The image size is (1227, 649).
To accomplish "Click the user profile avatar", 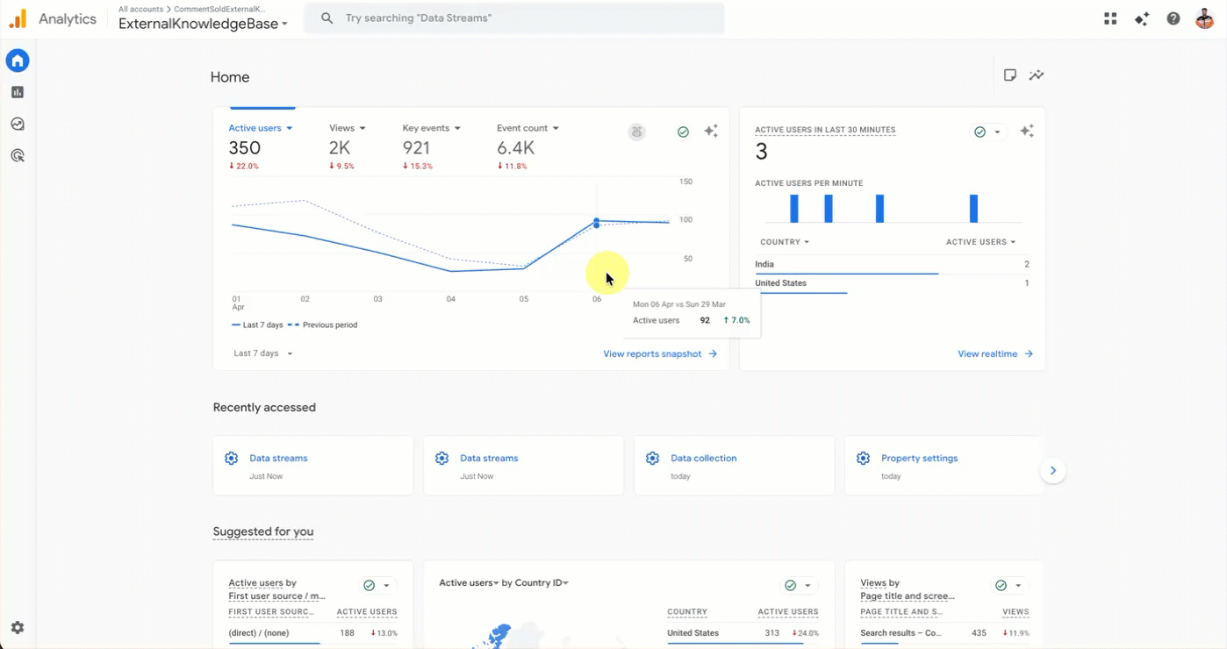I will pos(1204,18).
